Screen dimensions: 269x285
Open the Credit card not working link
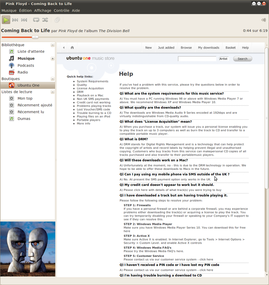click(x=94, y=102)
